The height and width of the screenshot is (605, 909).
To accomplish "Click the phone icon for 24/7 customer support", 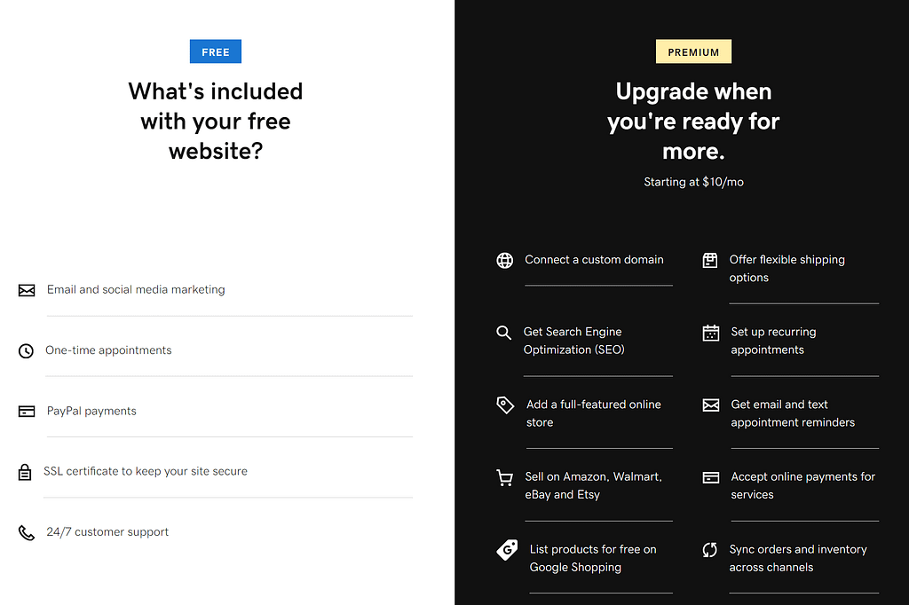I will pos(27,532).
